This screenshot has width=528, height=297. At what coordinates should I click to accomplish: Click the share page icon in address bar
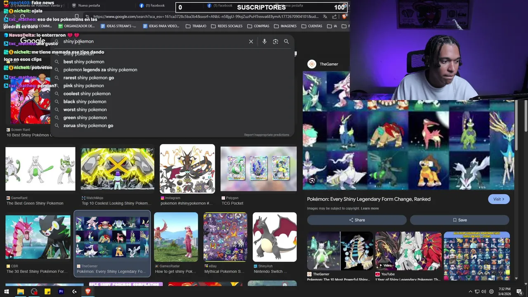tap(335, 16)
